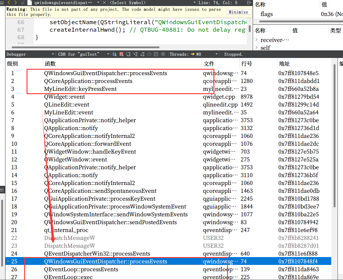Close the qwindowsguieventdispatcher document
This screenshot has height=280, width=343.
coord(104,3)
